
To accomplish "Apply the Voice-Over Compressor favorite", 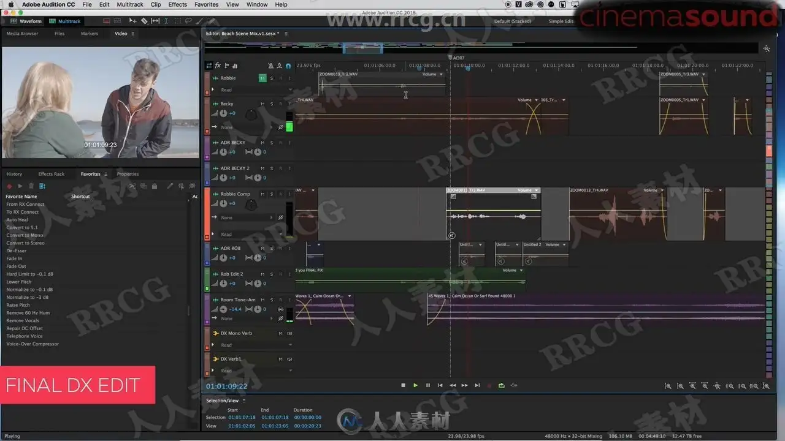I will click(33, 344).
